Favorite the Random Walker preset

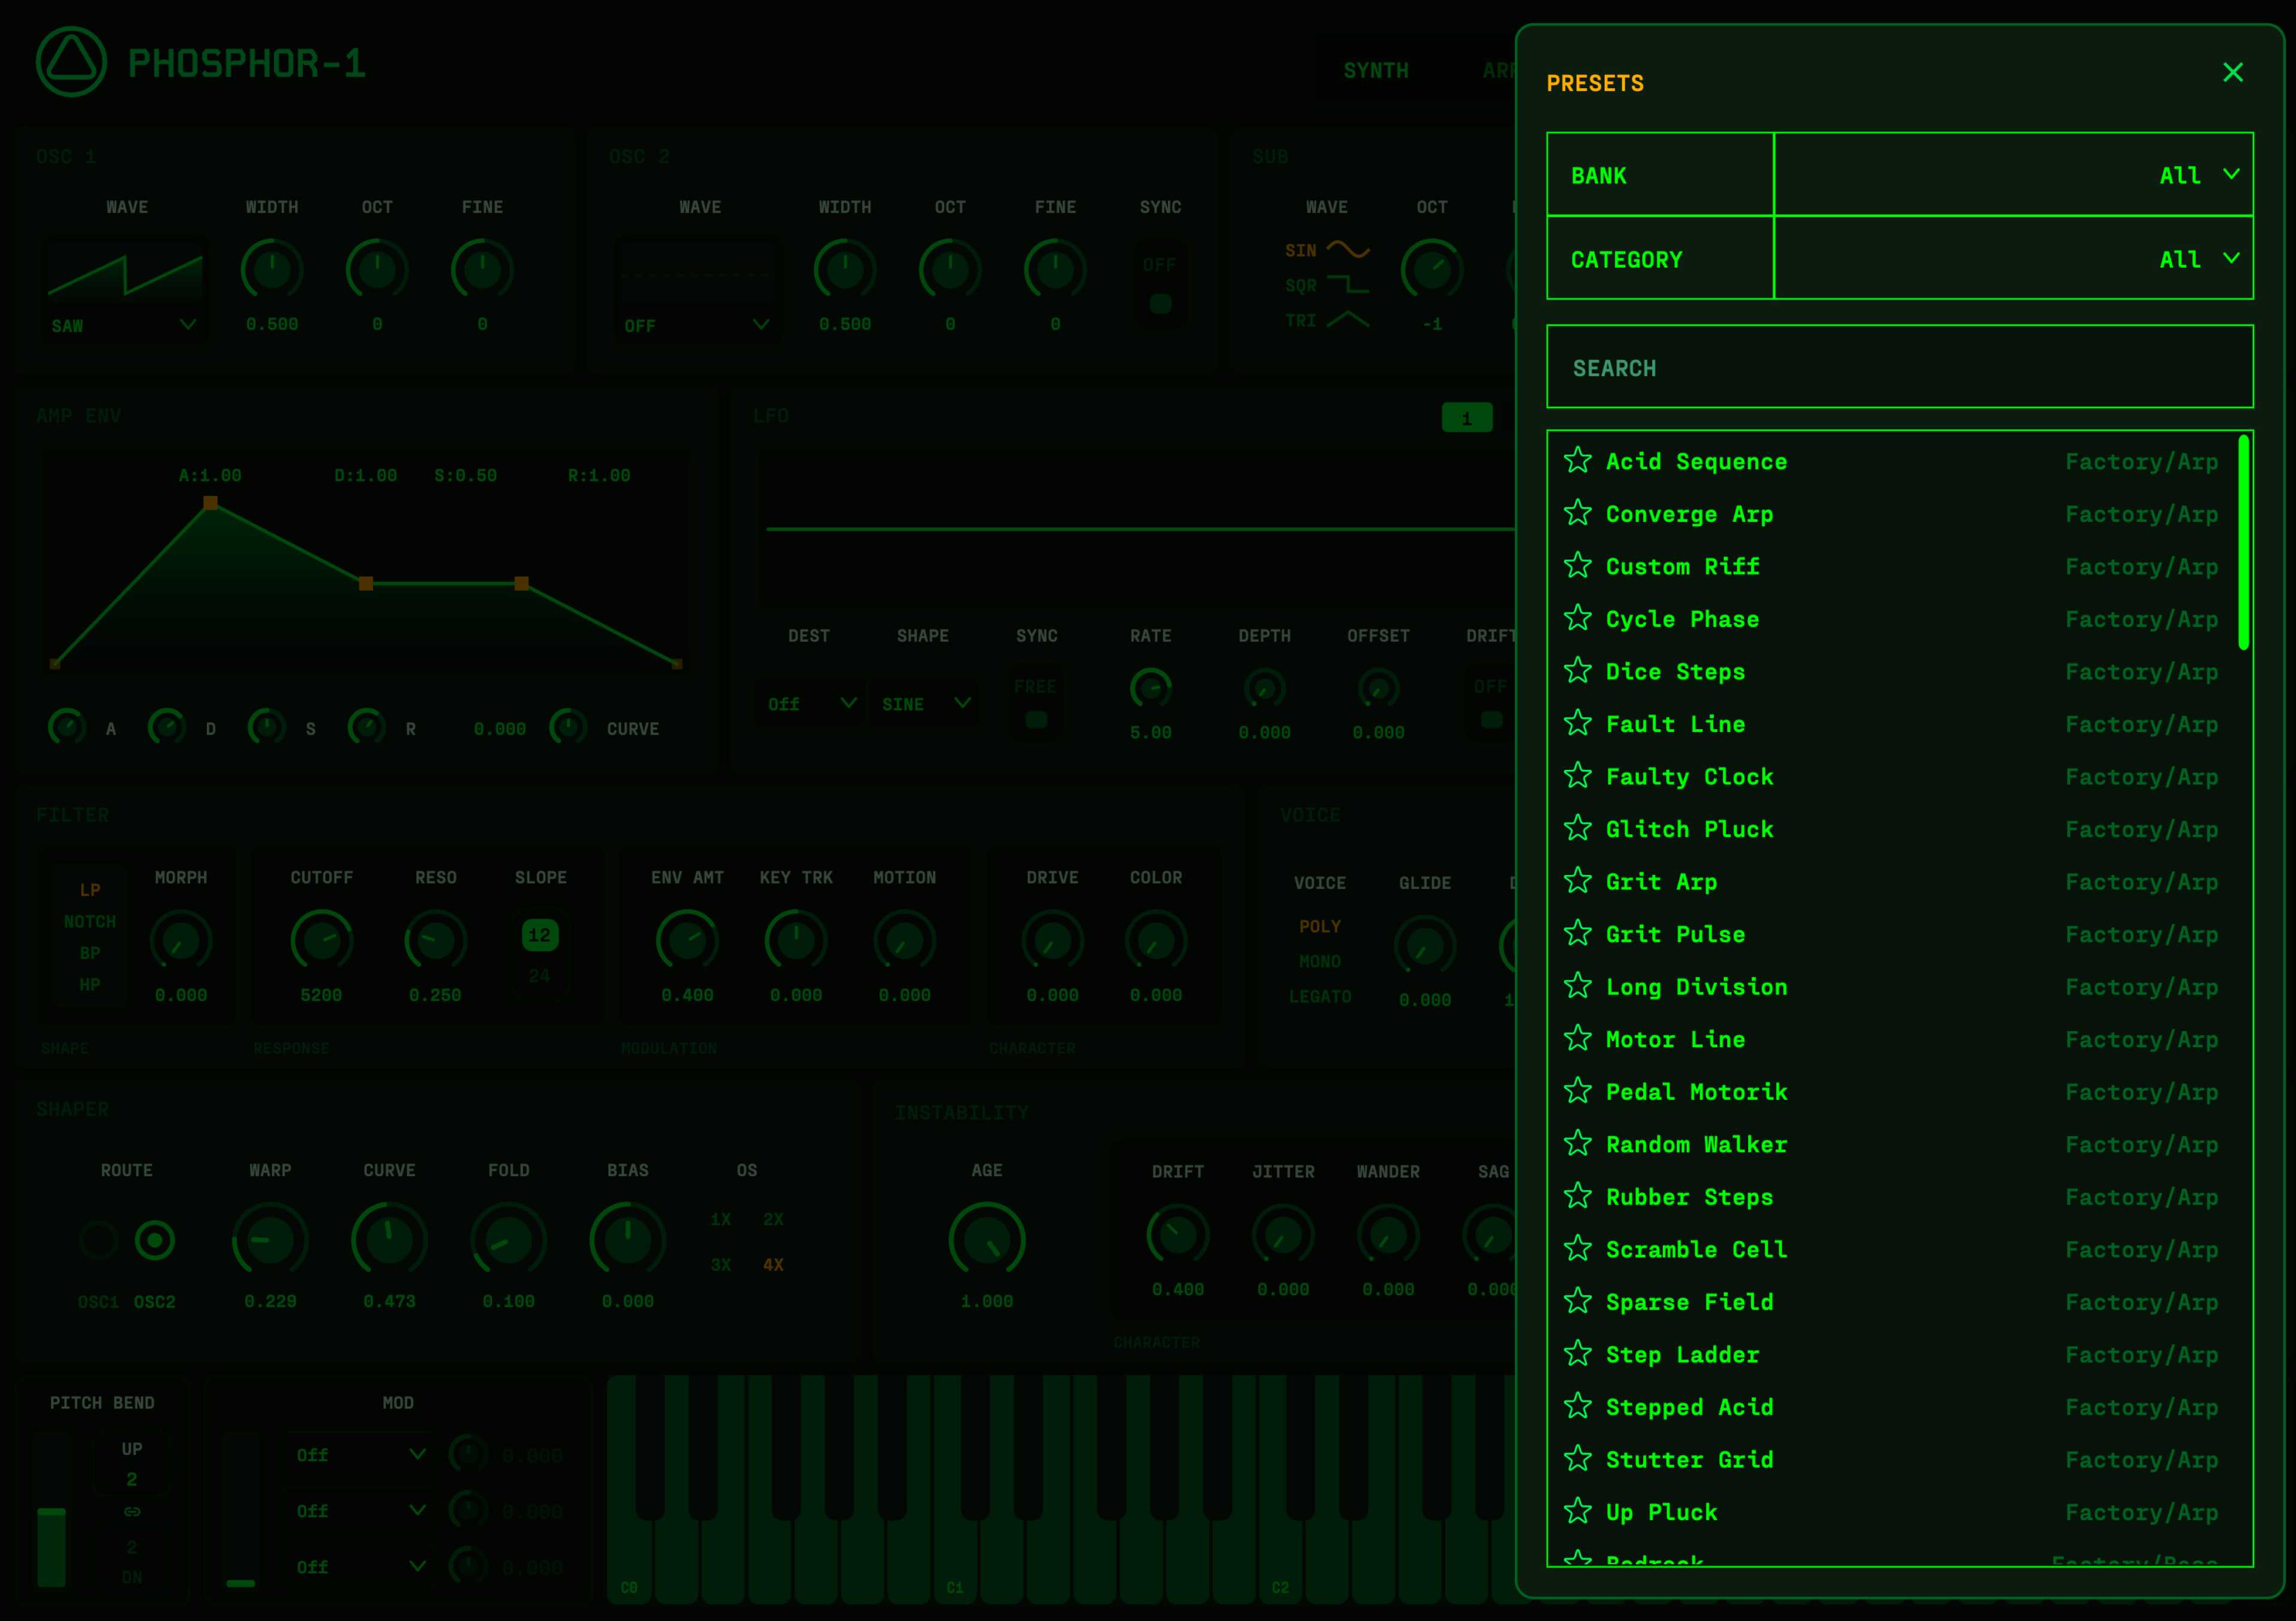pyautogui.click(x=1577, y=1142)
